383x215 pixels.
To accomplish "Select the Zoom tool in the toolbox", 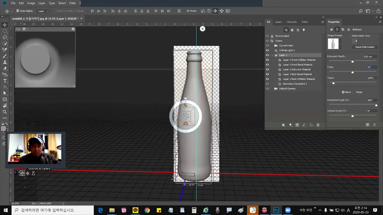I will [x=5, y=112].
